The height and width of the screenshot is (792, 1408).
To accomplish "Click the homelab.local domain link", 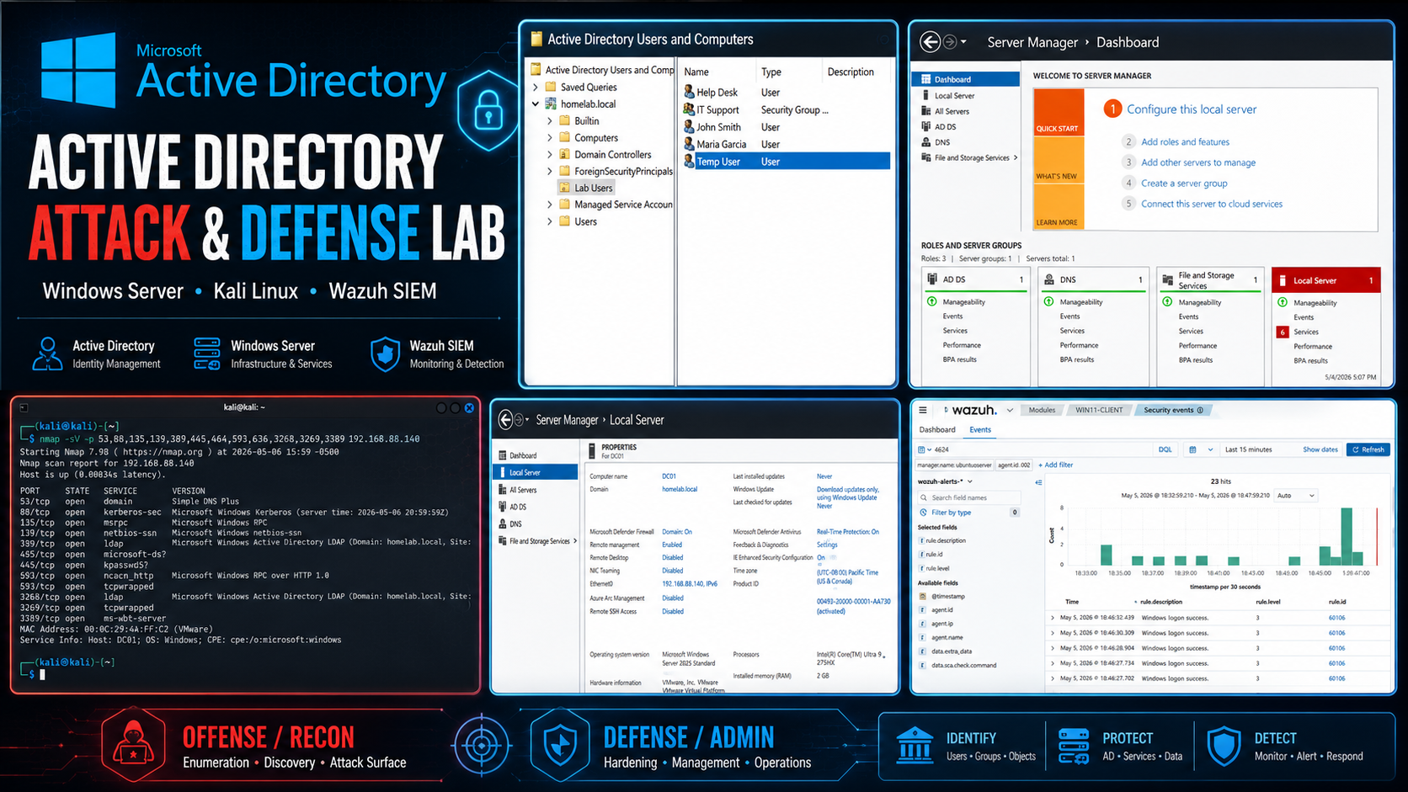I will (680, 489).
